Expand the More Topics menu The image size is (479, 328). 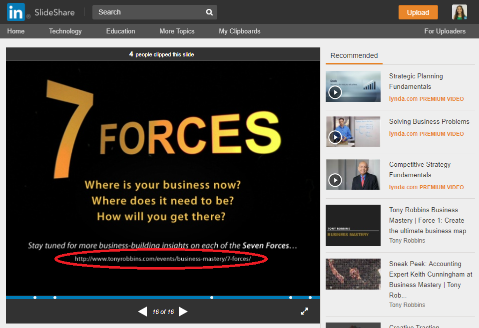[177, 31]
